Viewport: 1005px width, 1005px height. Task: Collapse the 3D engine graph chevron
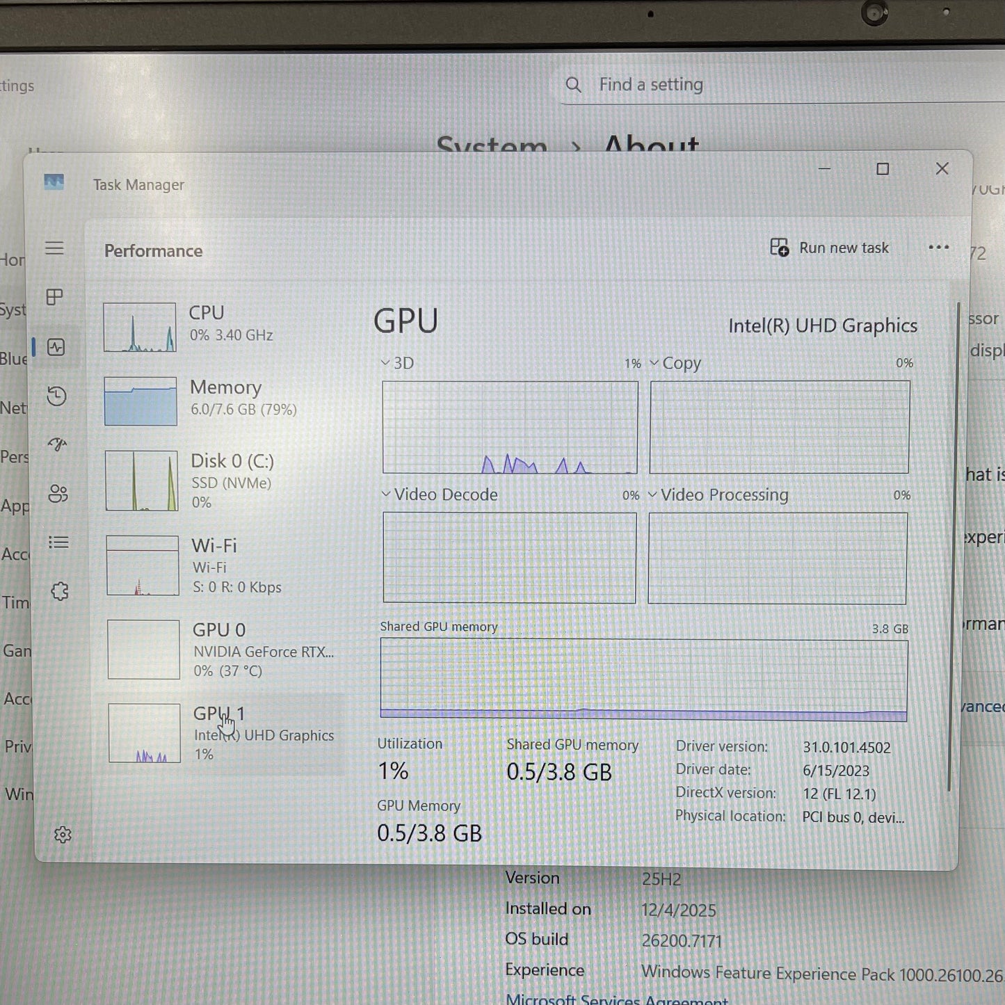click(x=385, y=362)
